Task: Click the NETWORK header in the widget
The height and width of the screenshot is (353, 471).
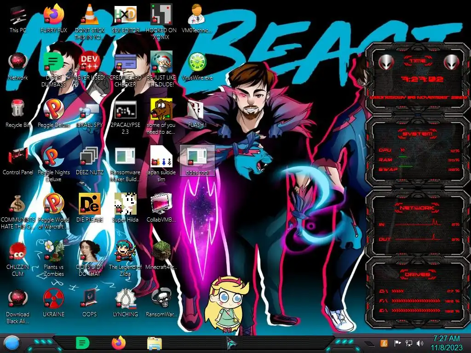Action: tap(417, 208)
